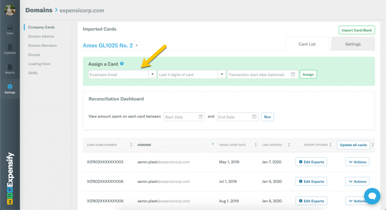Select Groups in the side menu
386x210 pixels.
(34, 55)
